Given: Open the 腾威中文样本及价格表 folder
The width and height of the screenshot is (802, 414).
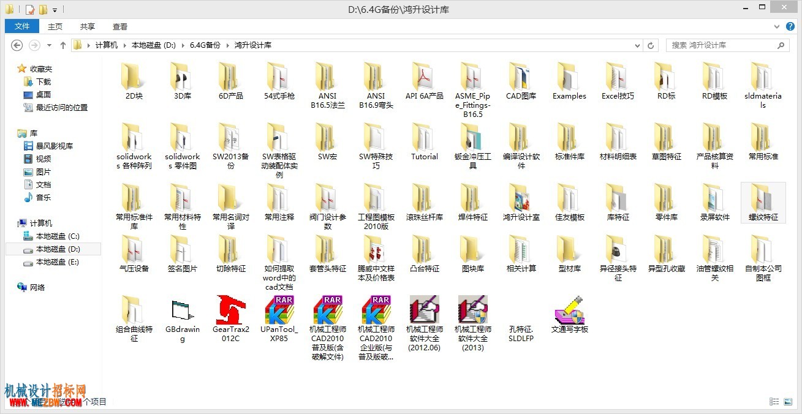Looking at the screenshot, I should 376,249.
